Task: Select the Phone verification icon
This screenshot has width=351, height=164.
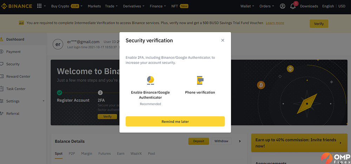Action: (200, 81)
